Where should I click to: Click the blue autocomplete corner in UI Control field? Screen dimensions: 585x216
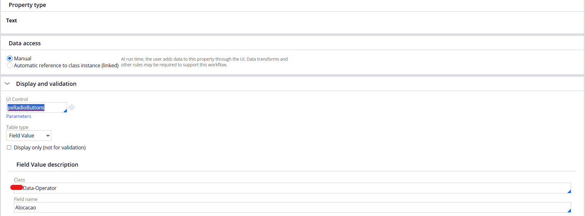pos(65,111)
